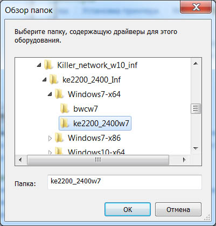
Task: Select the Windows7-x64 folder name
Action: click(94, 94)
